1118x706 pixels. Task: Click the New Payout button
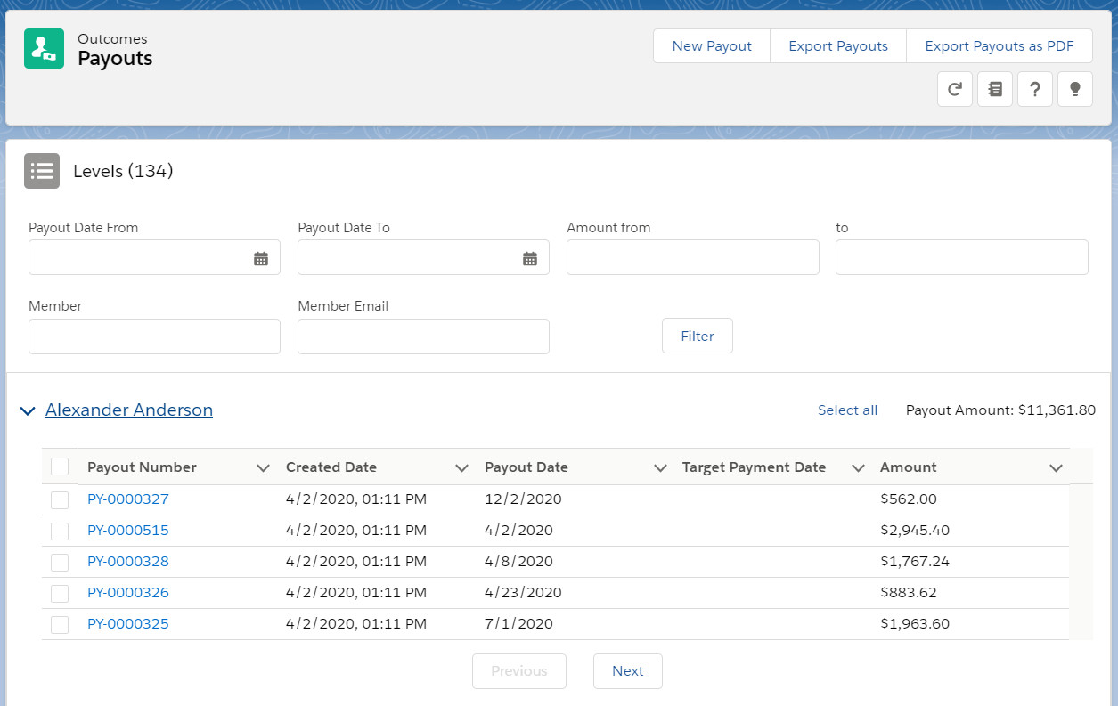click(x=712, y=46)
